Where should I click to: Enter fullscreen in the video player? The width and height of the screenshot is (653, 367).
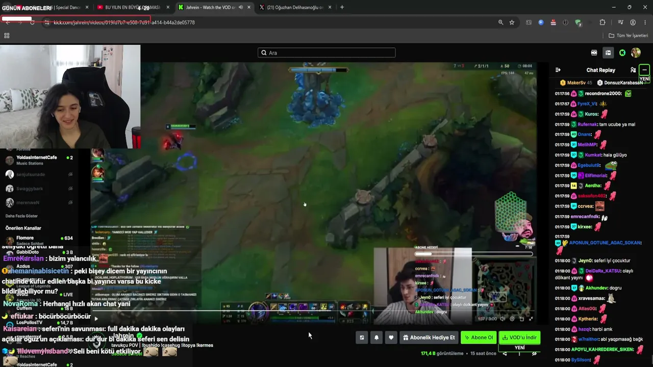(531, 319)
